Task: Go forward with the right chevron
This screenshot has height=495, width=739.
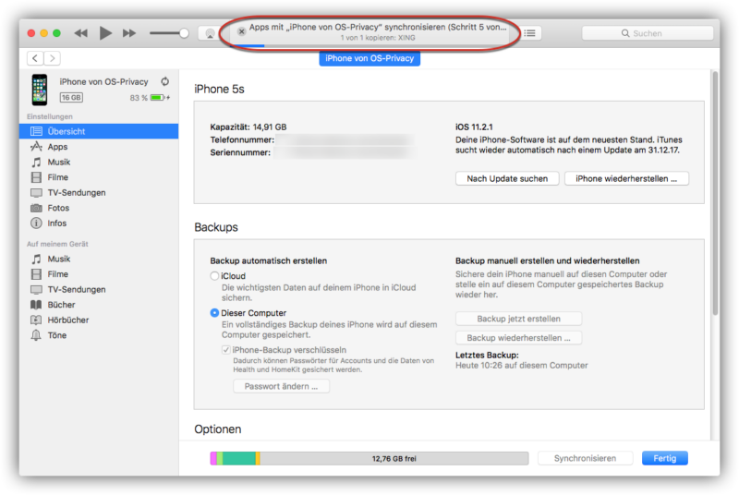Action: point(53,58)
